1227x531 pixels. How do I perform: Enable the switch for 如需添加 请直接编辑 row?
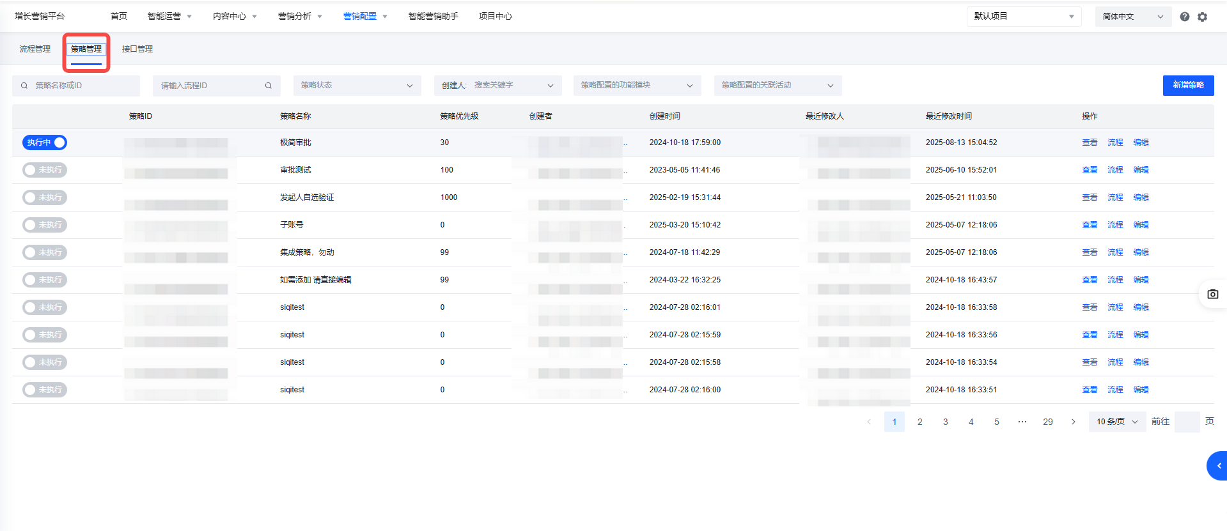[x=45, y=280]
